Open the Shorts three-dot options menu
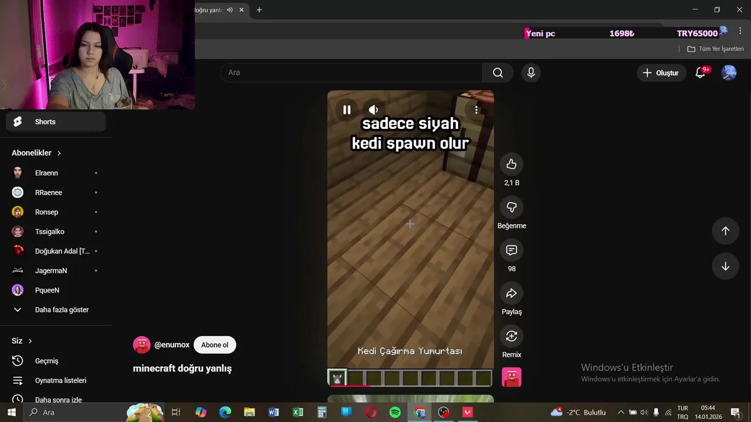The height and width of the screenshot is (422, 751). pyautogui.click(x=476, y=110)
